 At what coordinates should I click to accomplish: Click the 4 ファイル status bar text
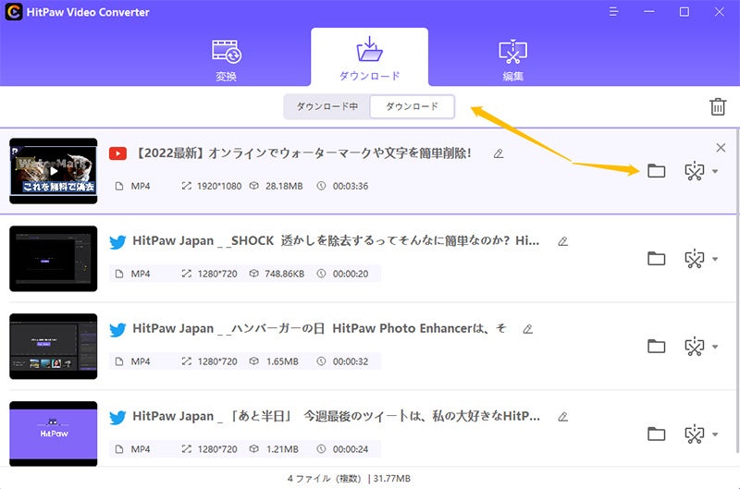tap(325, 479)
